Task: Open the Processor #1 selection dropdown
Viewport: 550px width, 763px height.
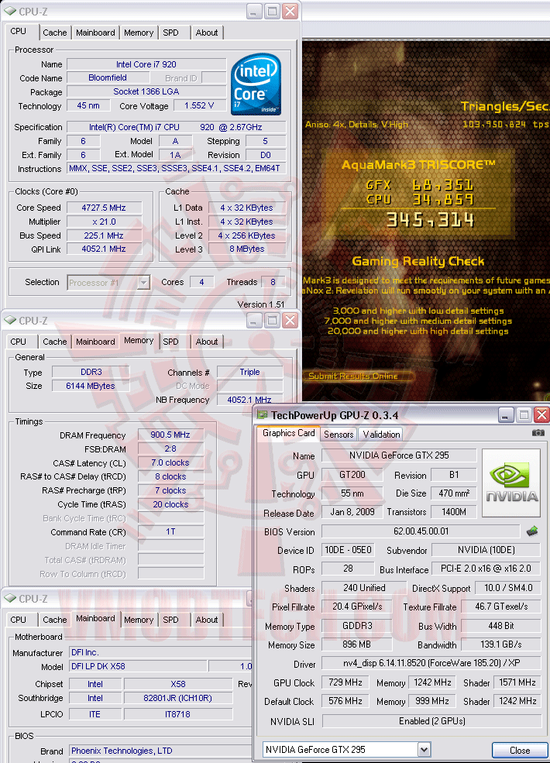Action: click(x=143, y=283)
